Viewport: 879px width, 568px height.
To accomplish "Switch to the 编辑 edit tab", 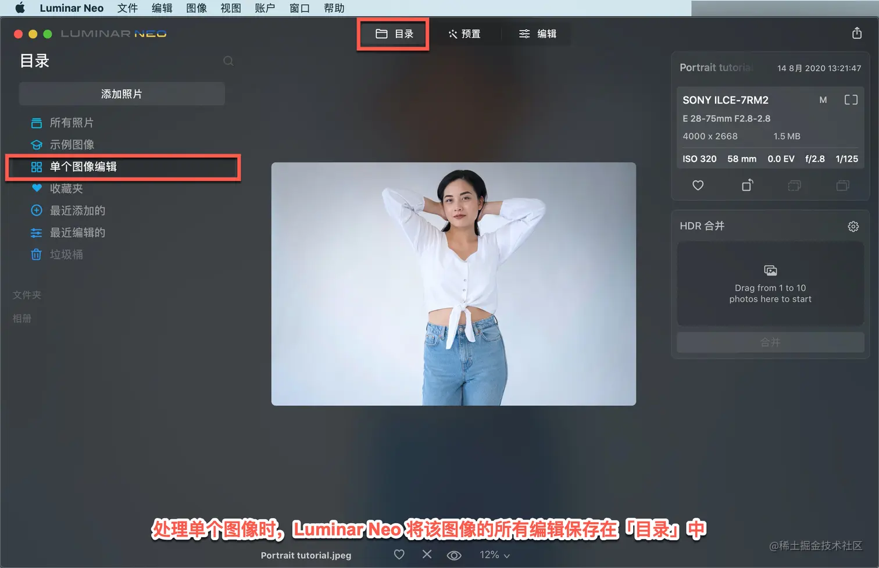I will click(538, 34).
